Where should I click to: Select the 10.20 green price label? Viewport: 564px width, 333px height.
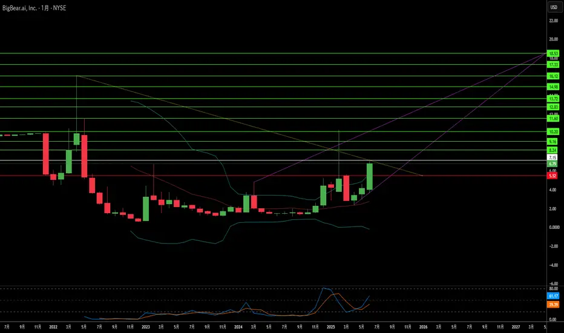coord(553,132)
